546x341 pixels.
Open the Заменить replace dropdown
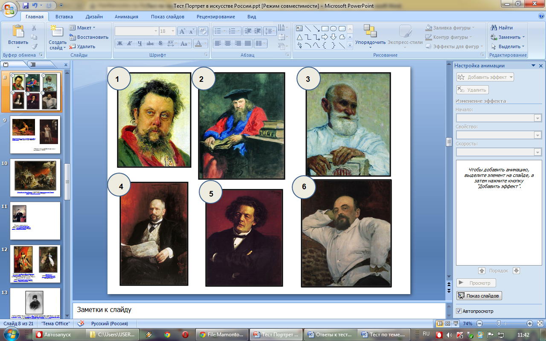pyautogui.click(x=508, y=37)
